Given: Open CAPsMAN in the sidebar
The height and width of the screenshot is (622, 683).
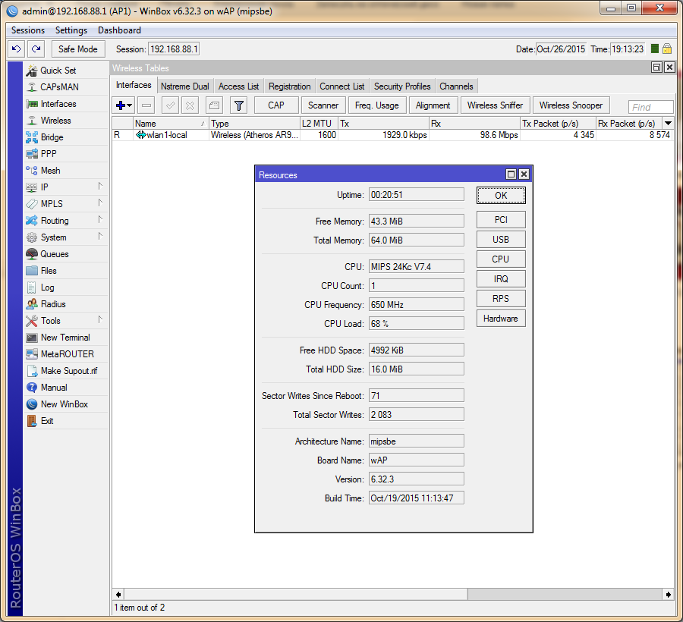Looking at the screenshot, I should [x=59, y=87].
